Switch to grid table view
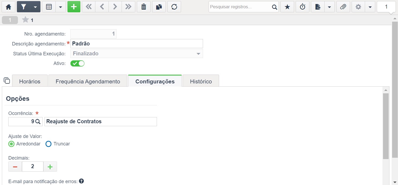Viewport: 398px width, 185px height. 49,7
